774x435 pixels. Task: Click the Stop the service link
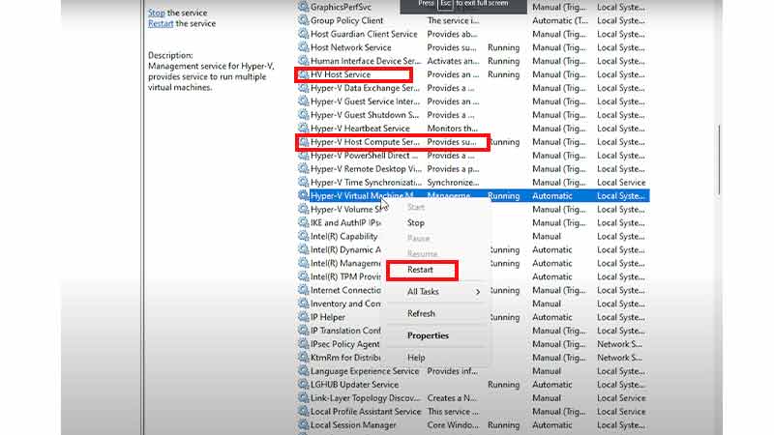(x=157, y=13)
